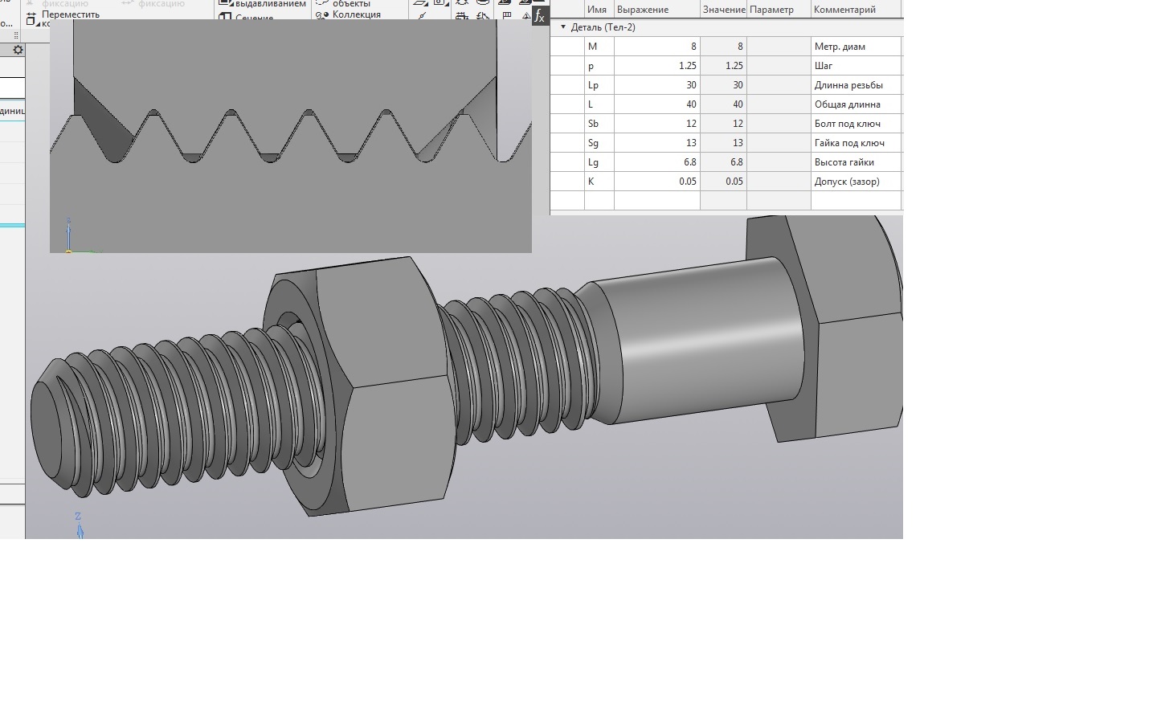
Task: Click the comment 'Болт под ключ'
Action: [x=847, y=124]
